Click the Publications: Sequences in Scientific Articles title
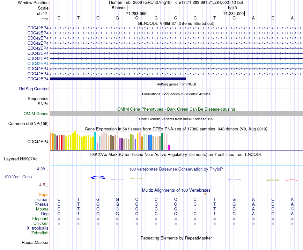The image size is (303, 250). 176,94
